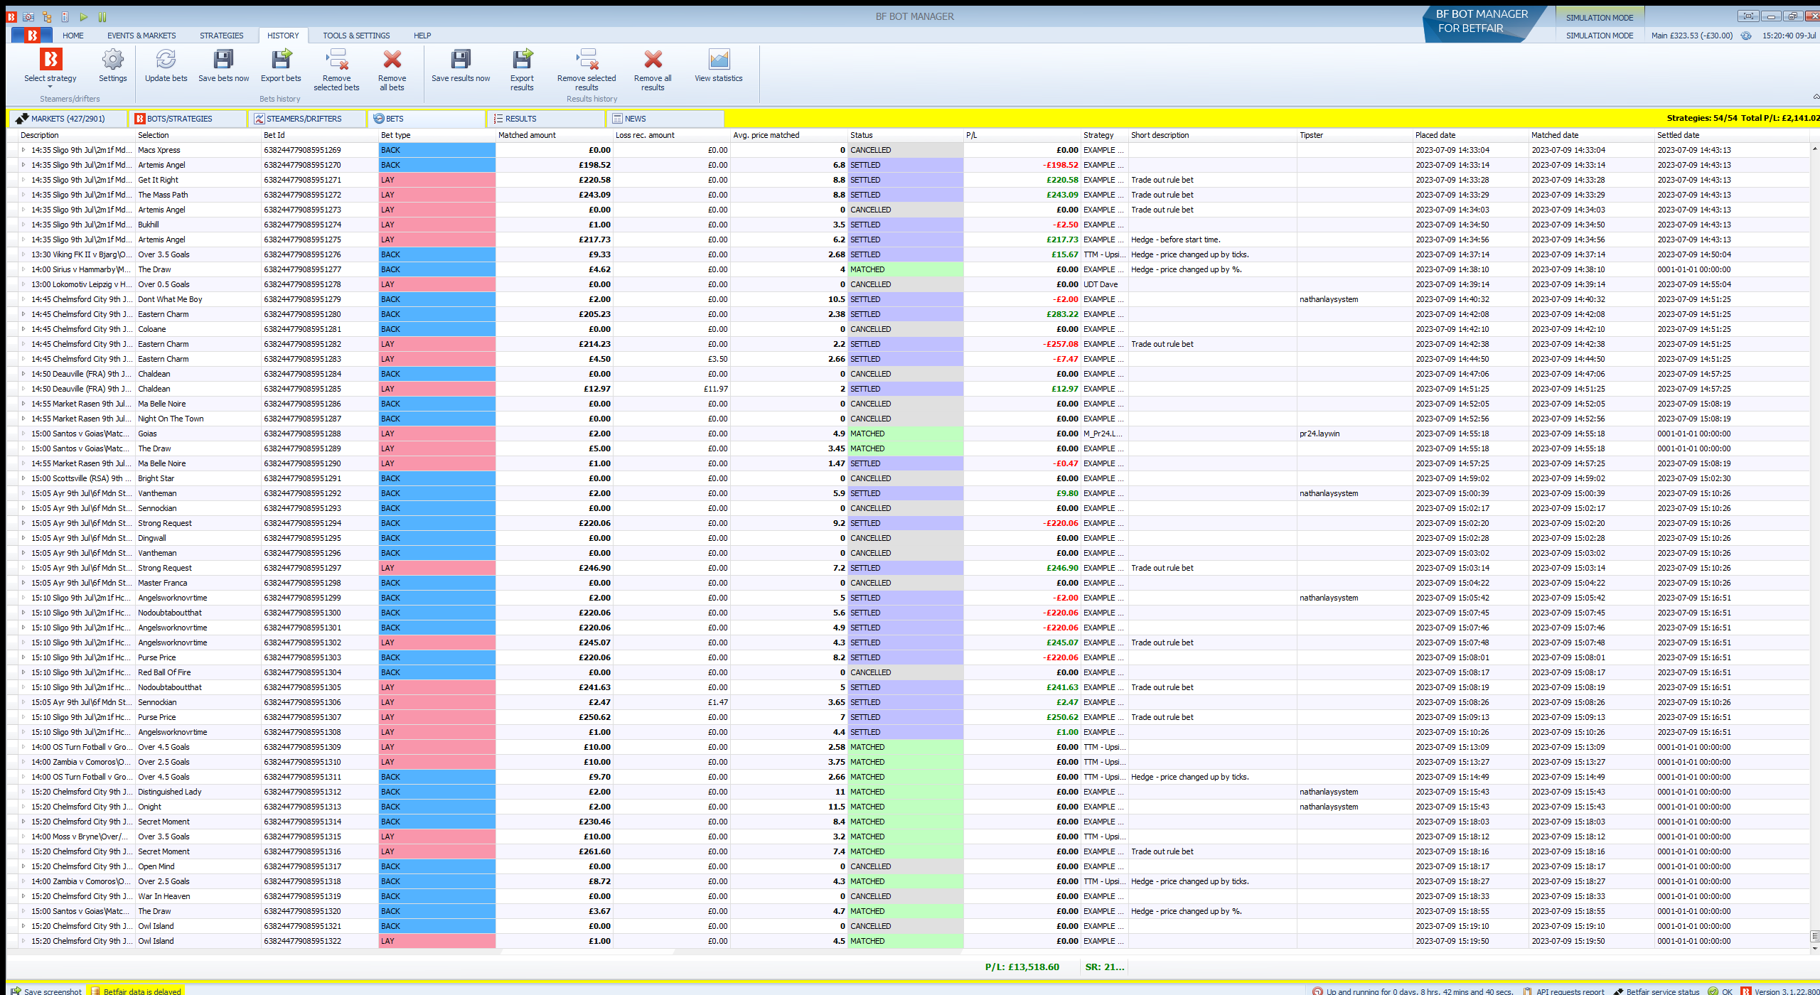
Task: Expand the Bright Star row
Action: click(x=23, y=478)
